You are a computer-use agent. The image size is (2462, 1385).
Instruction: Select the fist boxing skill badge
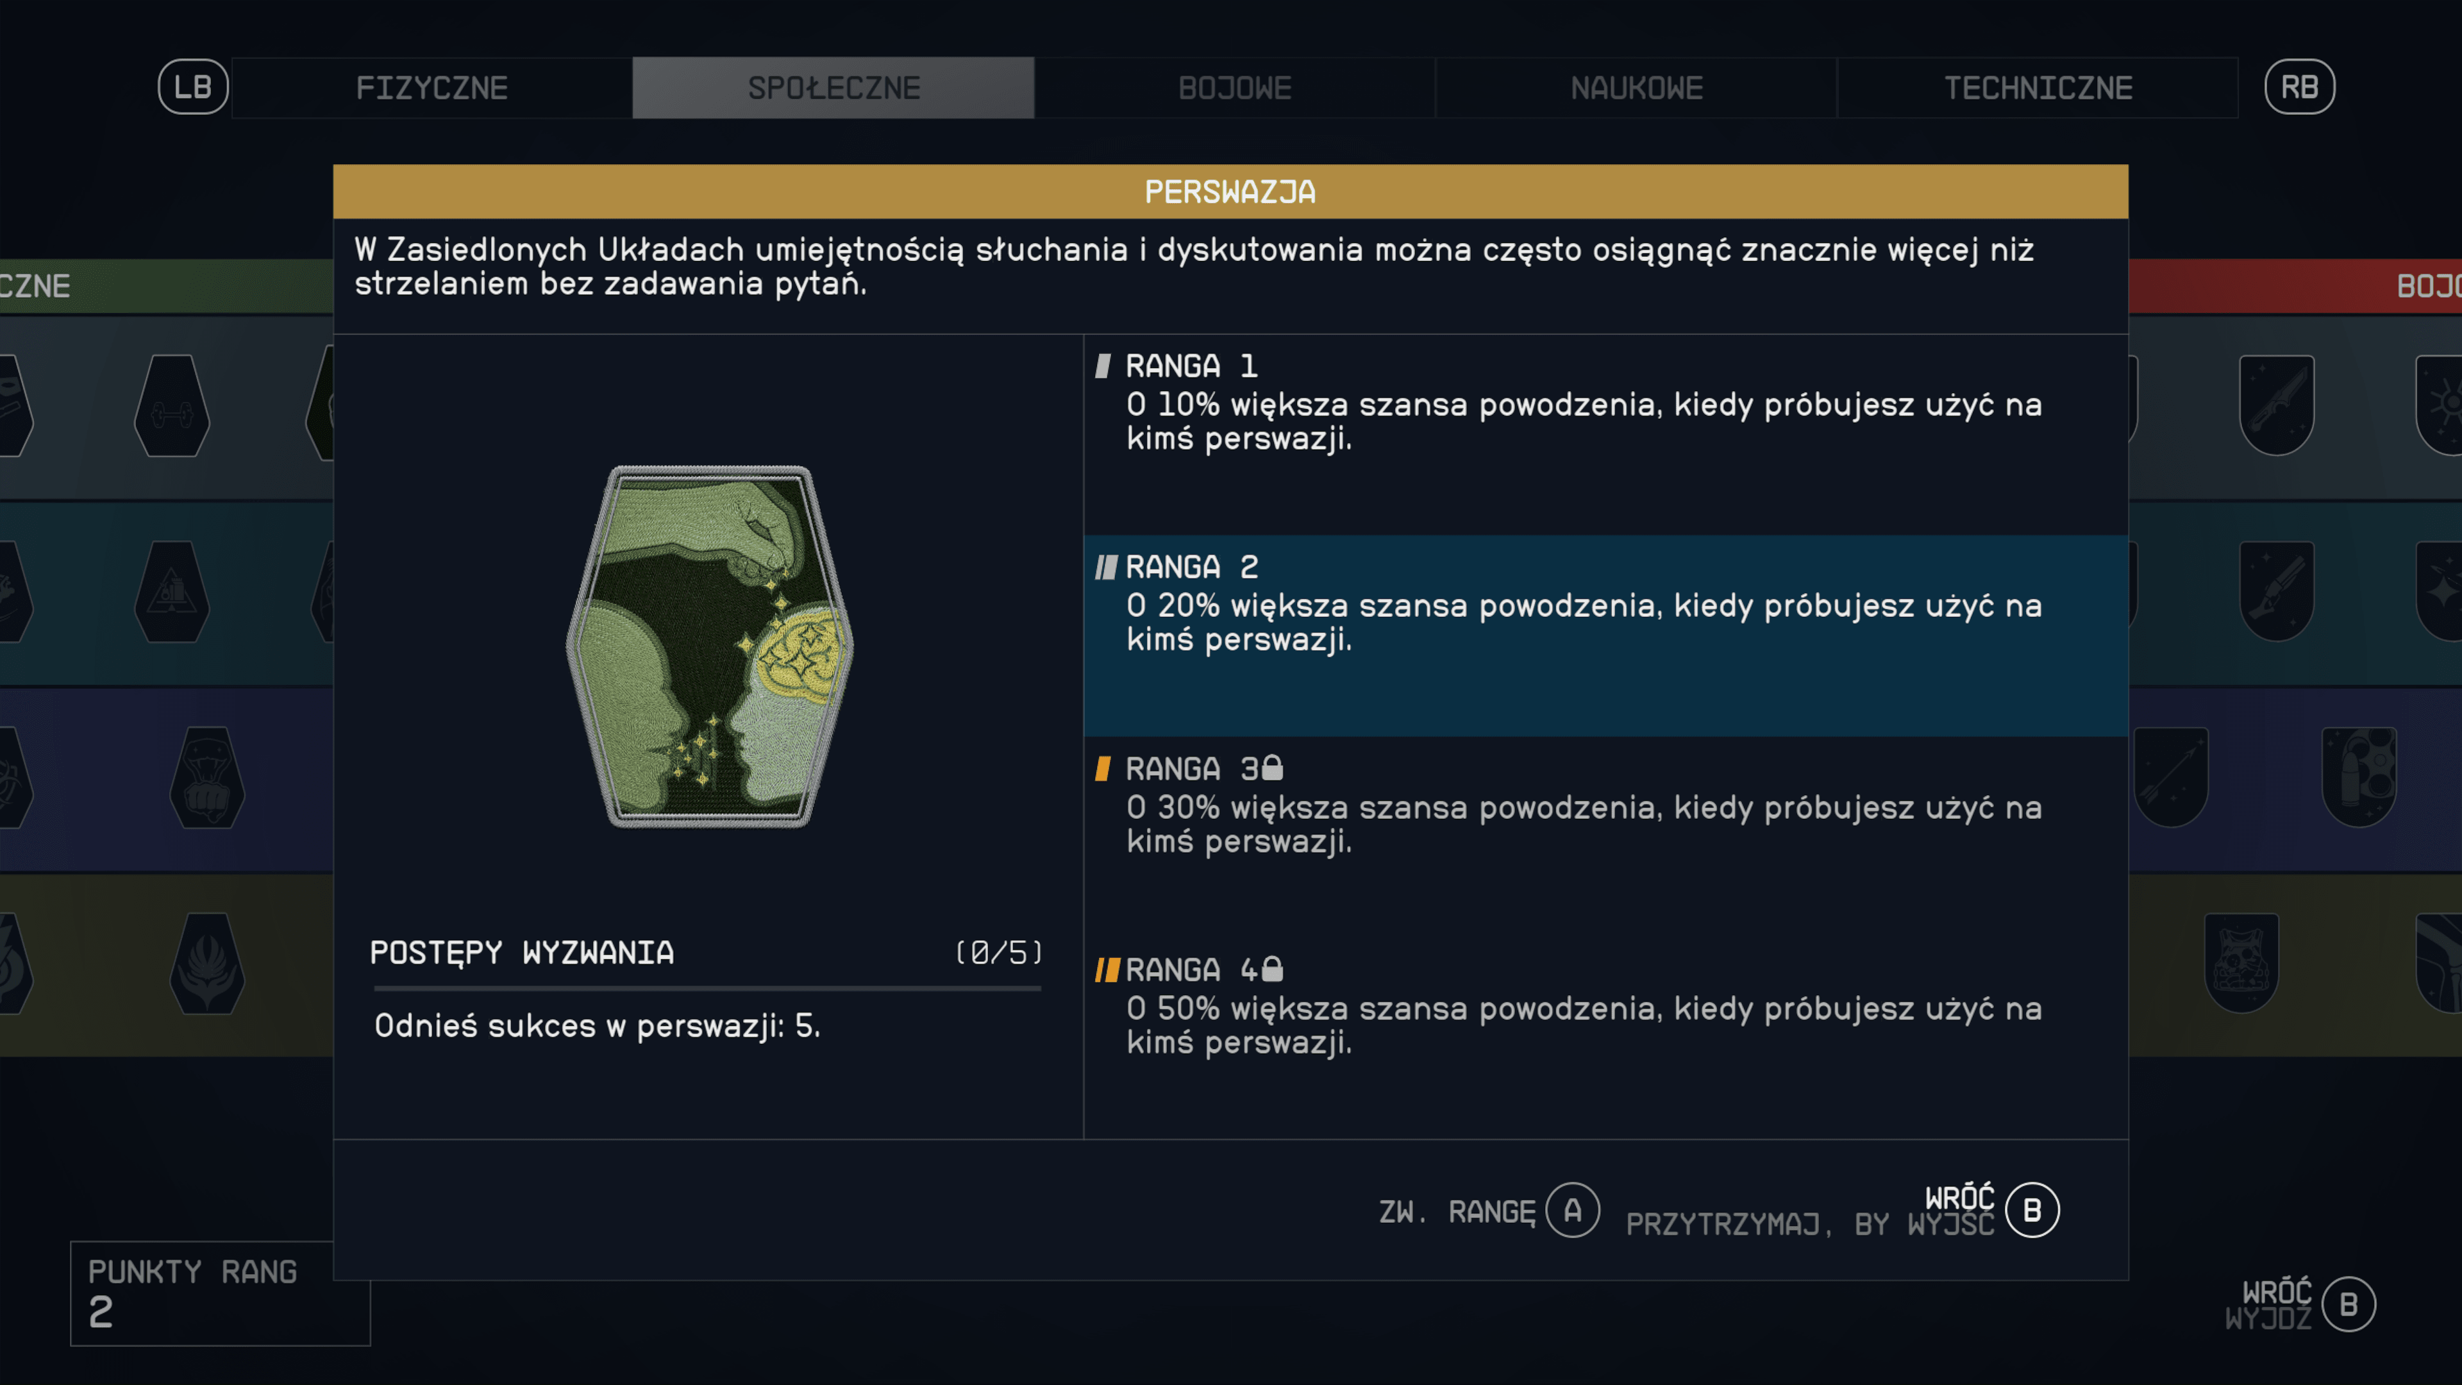click(x=206, y=777)
